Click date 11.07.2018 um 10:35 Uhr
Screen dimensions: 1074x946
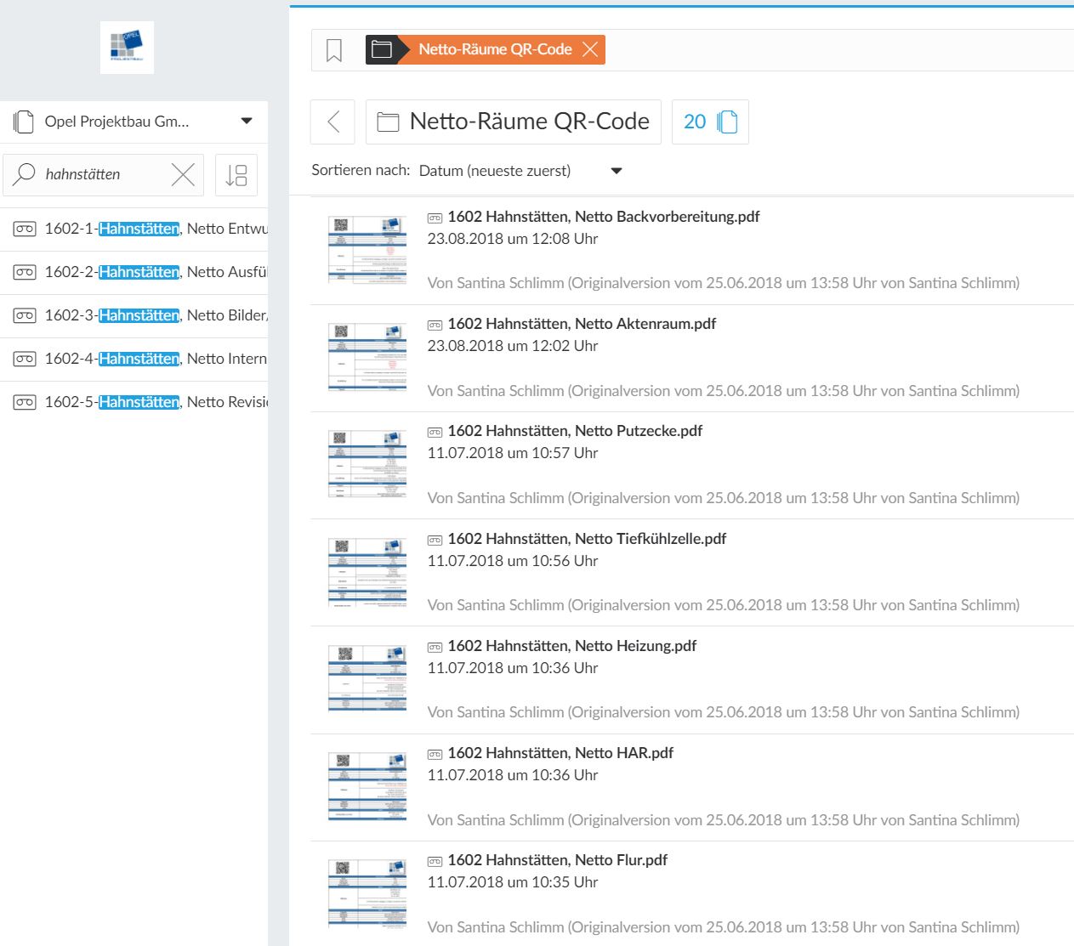(x=513, y=882)
